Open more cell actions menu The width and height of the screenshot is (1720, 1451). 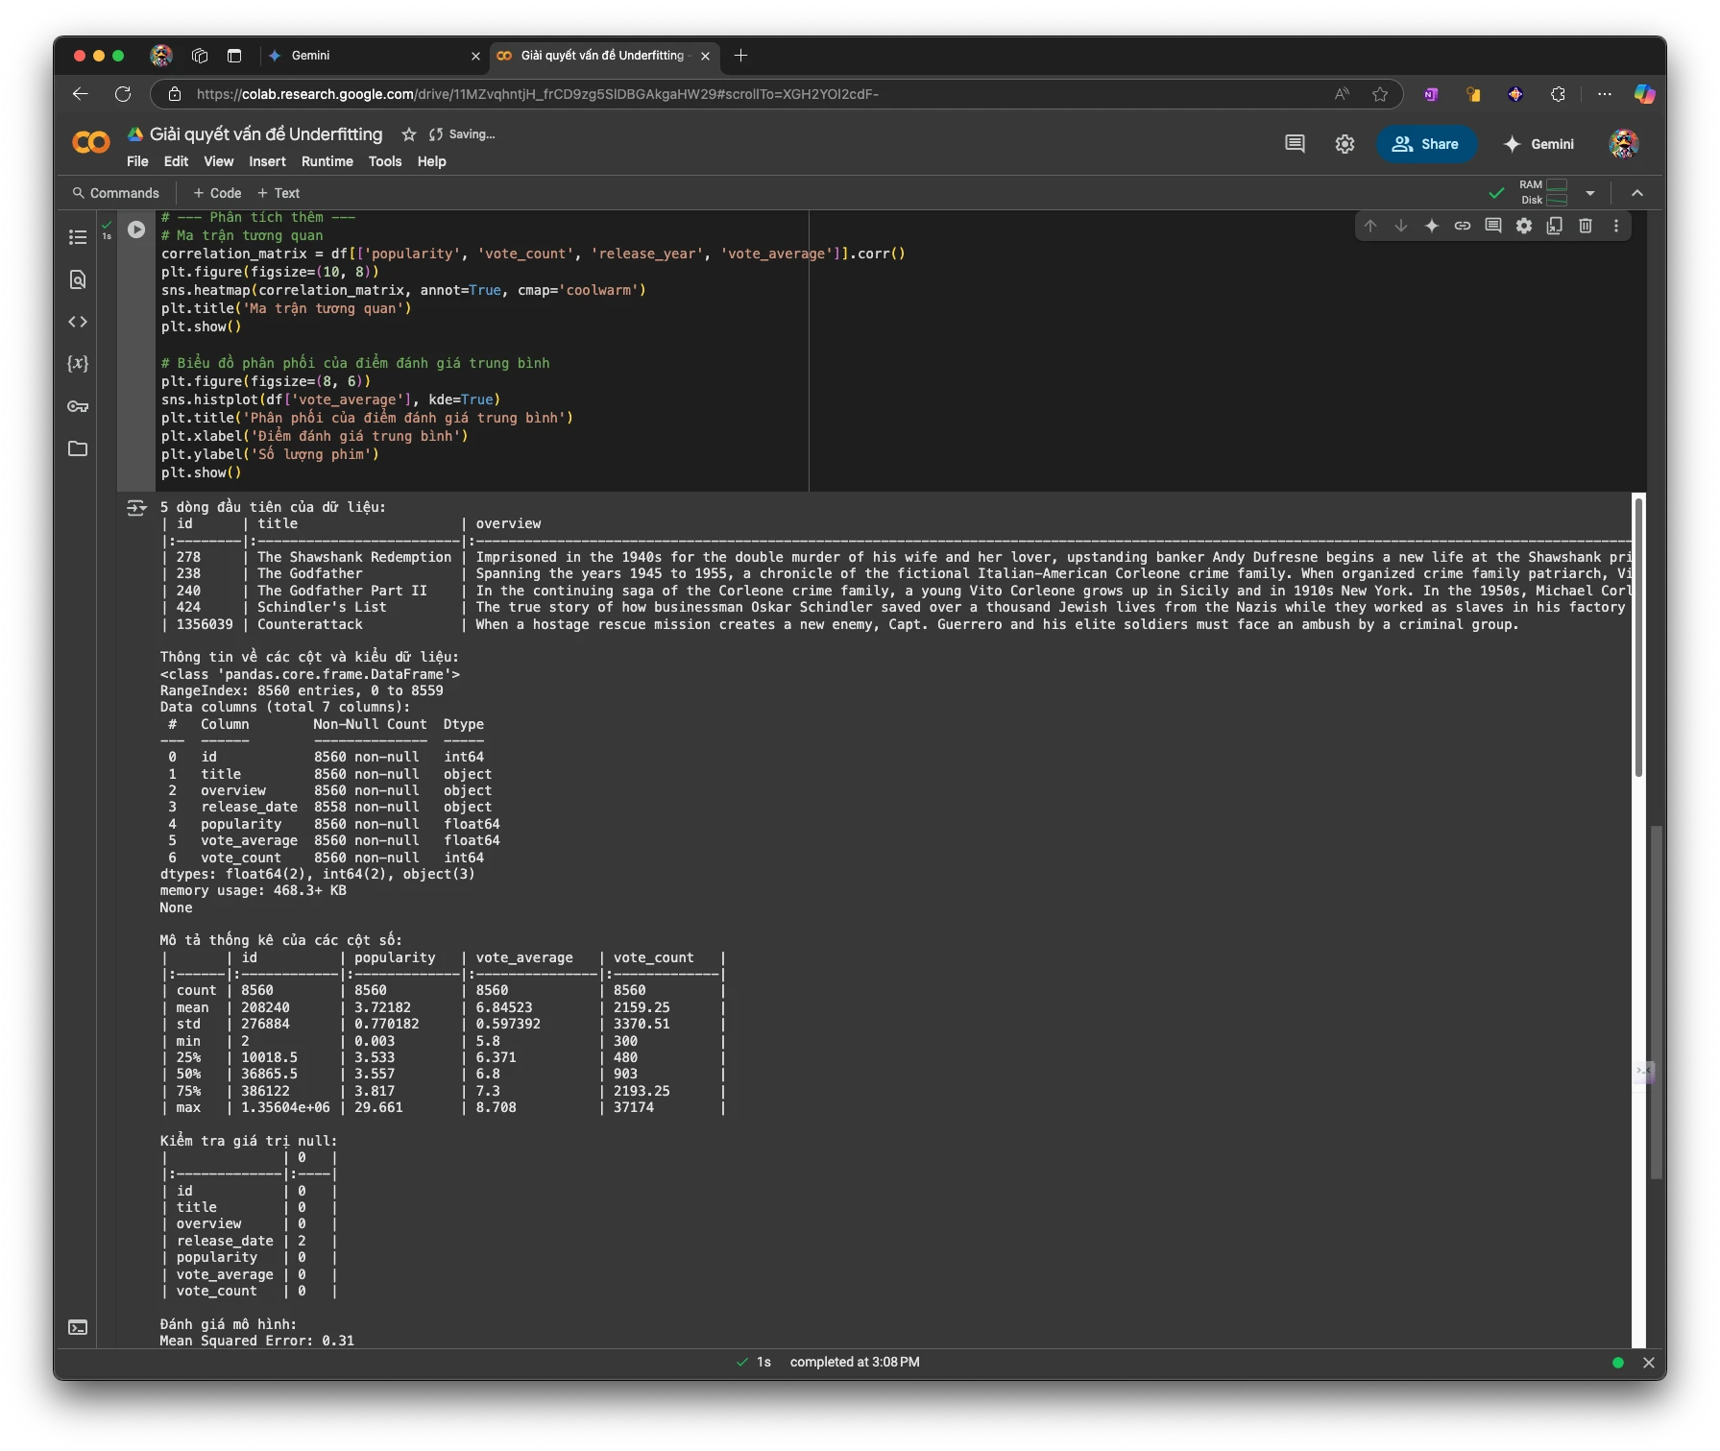tap(1616, 226)
